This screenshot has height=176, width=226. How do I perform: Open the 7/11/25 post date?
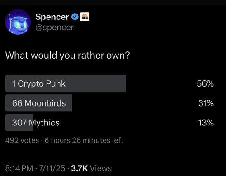click(x=52, y=168)
